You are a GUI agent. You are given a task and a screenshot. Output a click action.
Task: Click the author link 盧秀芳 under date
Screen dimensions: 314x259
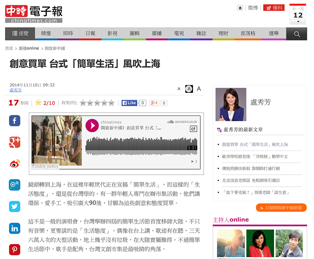click(x=16, y=90)
